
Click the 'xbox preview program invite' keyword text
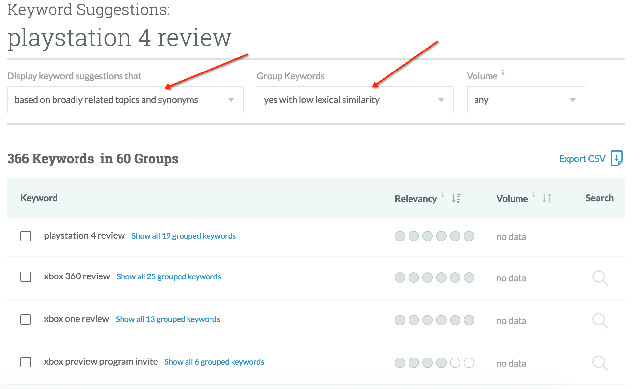point(101,362)
